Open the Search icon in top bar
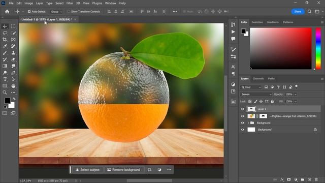The height and width of the screenshot is (183, 325). coord(309,12)
